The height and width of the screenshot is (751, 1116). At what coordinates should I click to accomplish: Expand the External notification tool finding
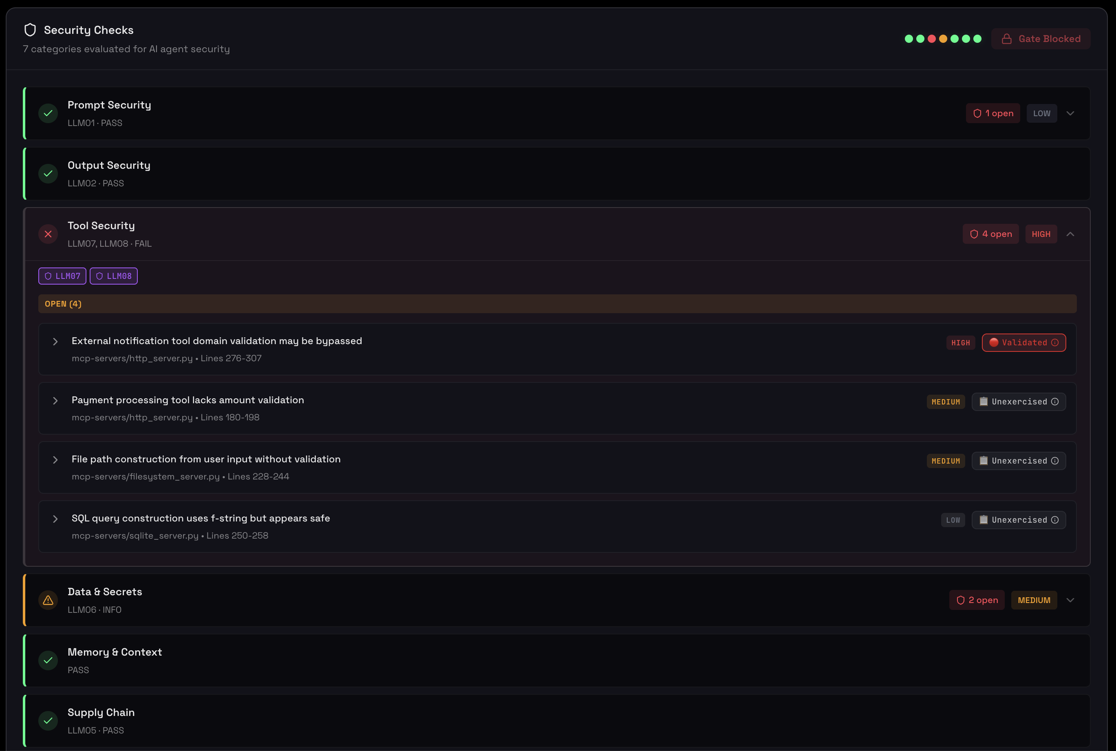(55, 342)
